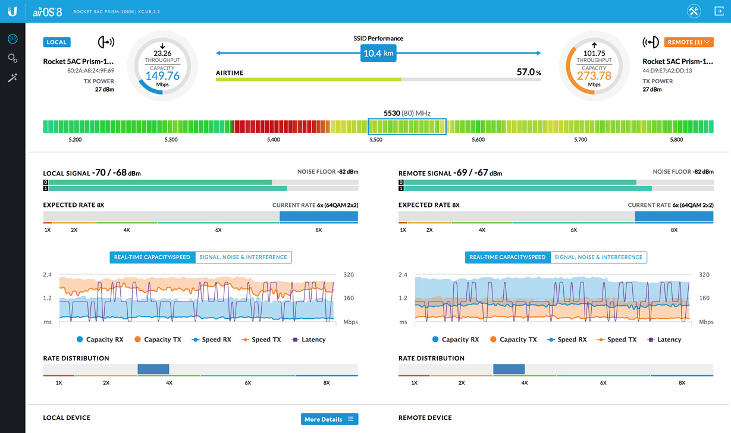Click the More Details button
Viewport: 731px width, 433px height.
point(330,419)
